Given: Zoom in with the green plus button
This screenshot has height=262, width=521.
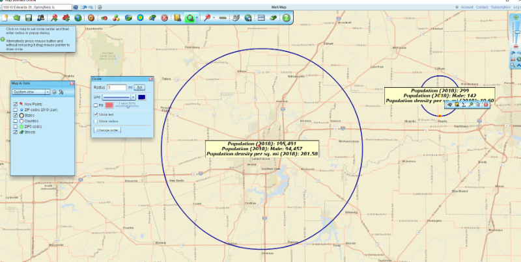Looking at the screenshot, I should pos(516,18).
